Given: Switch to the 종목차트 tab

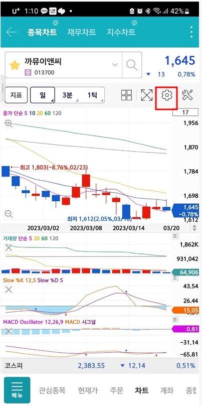Looking at the screenshot, I should [42, 32].
